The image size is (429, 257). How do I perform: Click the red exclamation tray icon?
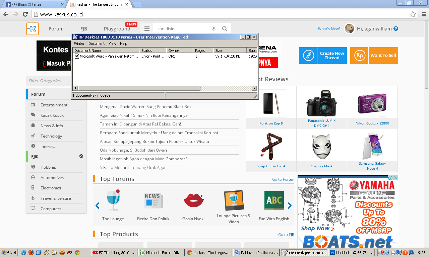pos(405,253)
